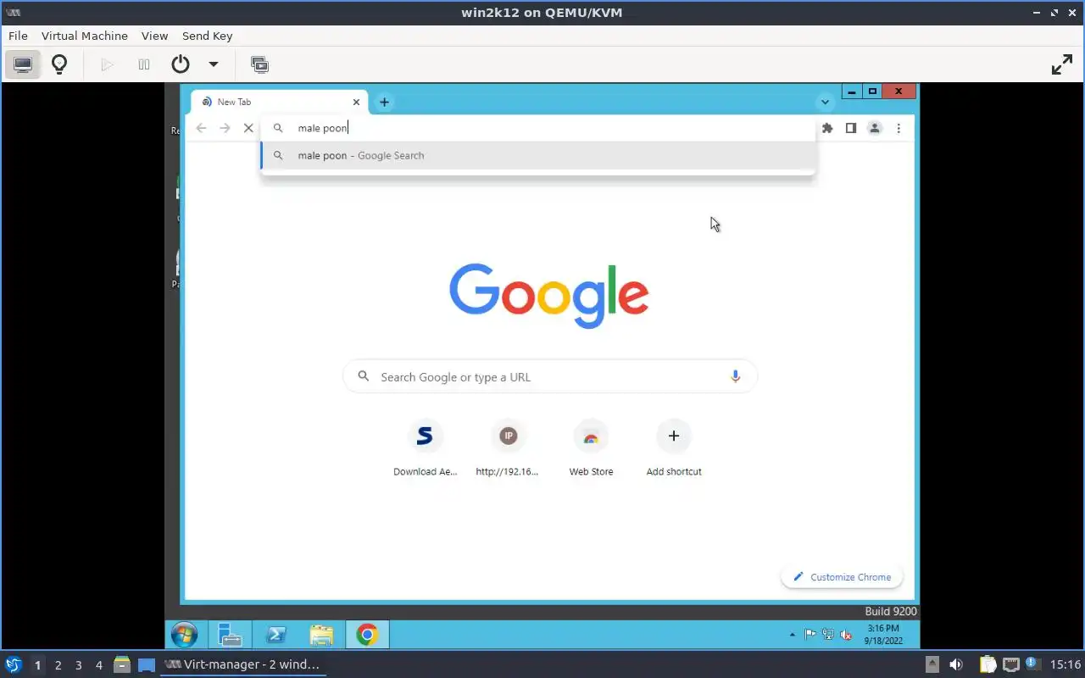Image resolution: width=1085 pixels, height=678 pixels.
Task: Click the Search Google or type a URL box
Action: (549, 377)
